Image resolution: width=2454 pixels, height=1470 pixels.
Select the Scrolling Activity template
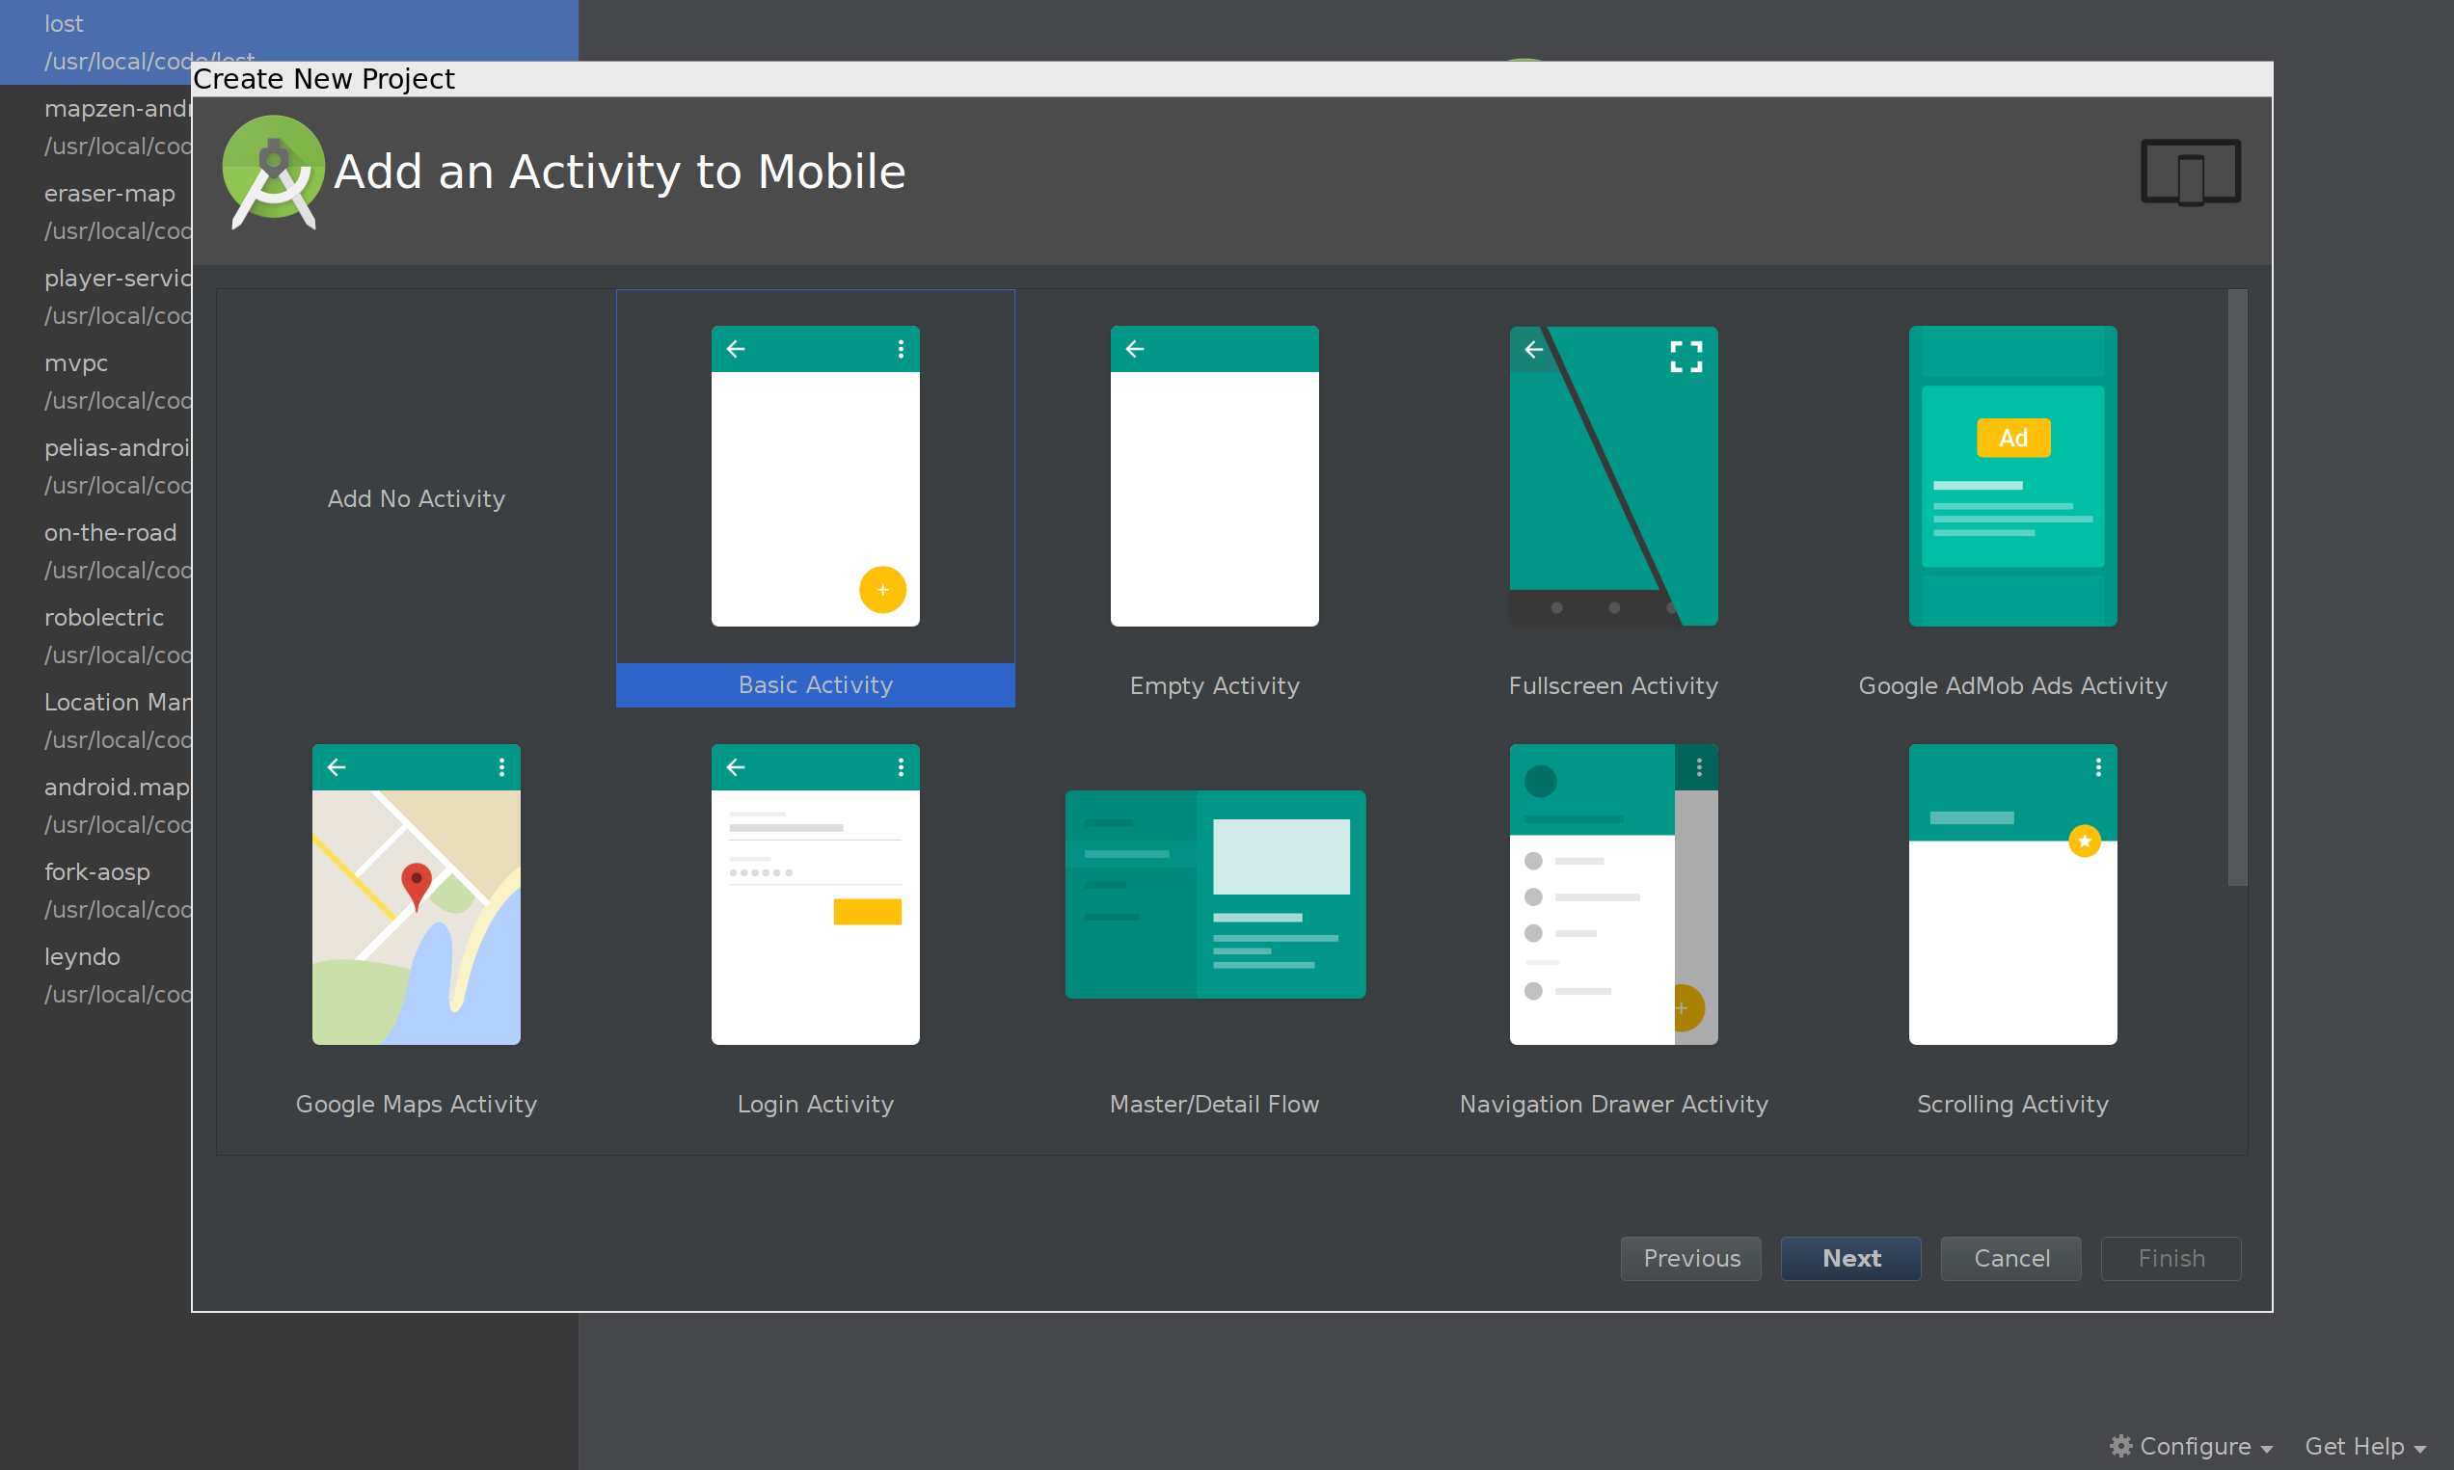point(2011,894)
